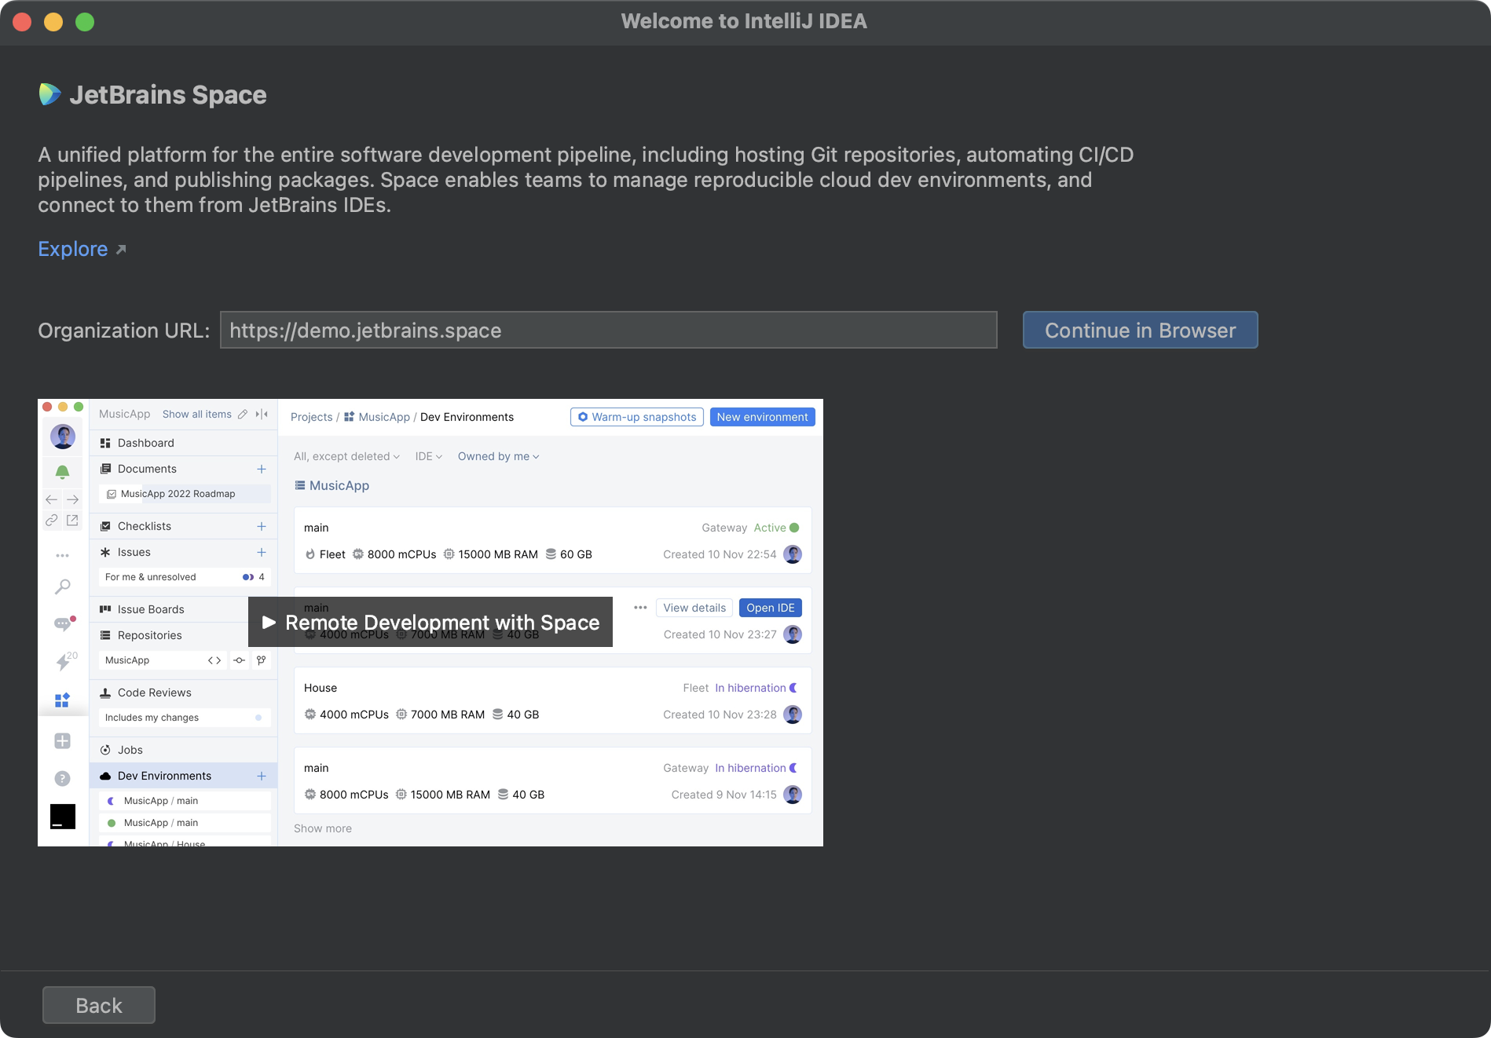Screen dimensions: 1491x1038
Task: Follow the Explore link
Action: (72, 249)
